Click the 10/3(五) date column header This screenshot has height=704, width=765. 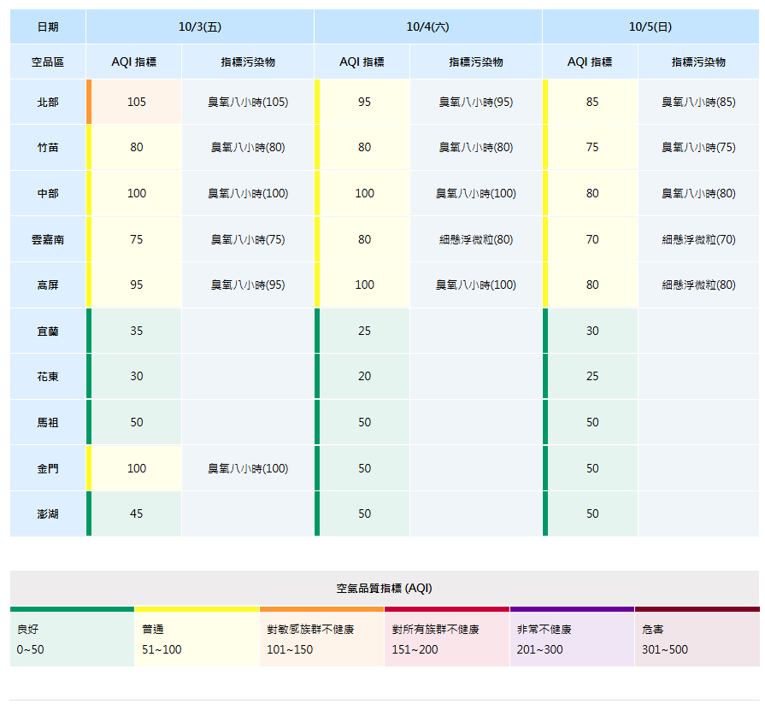coord(199,26)
